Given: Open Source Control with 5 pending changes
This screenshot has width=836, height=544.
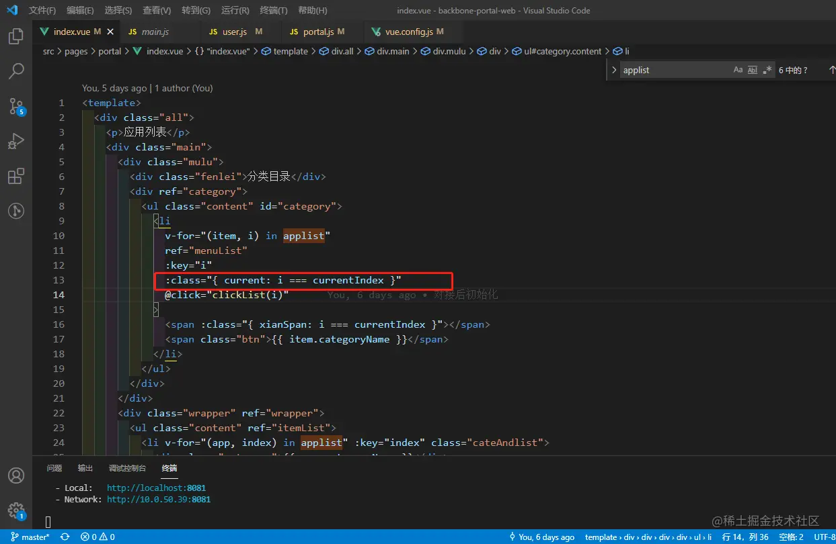Looking at the screenshot, I should [16, 106].
